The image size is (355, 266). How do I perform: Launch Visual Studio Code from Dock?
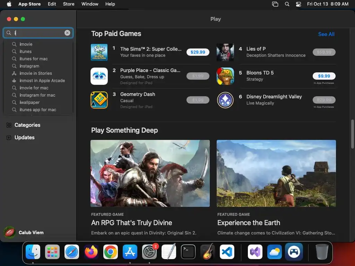point(227,252)
